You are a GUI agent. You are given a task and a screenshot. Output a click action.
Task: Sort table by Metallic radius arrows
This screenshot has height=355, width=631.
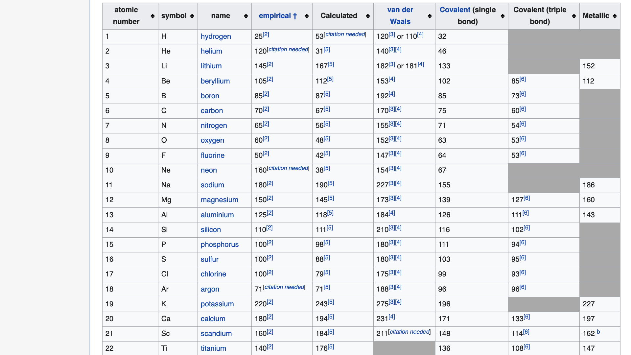[x=615, y=16]
